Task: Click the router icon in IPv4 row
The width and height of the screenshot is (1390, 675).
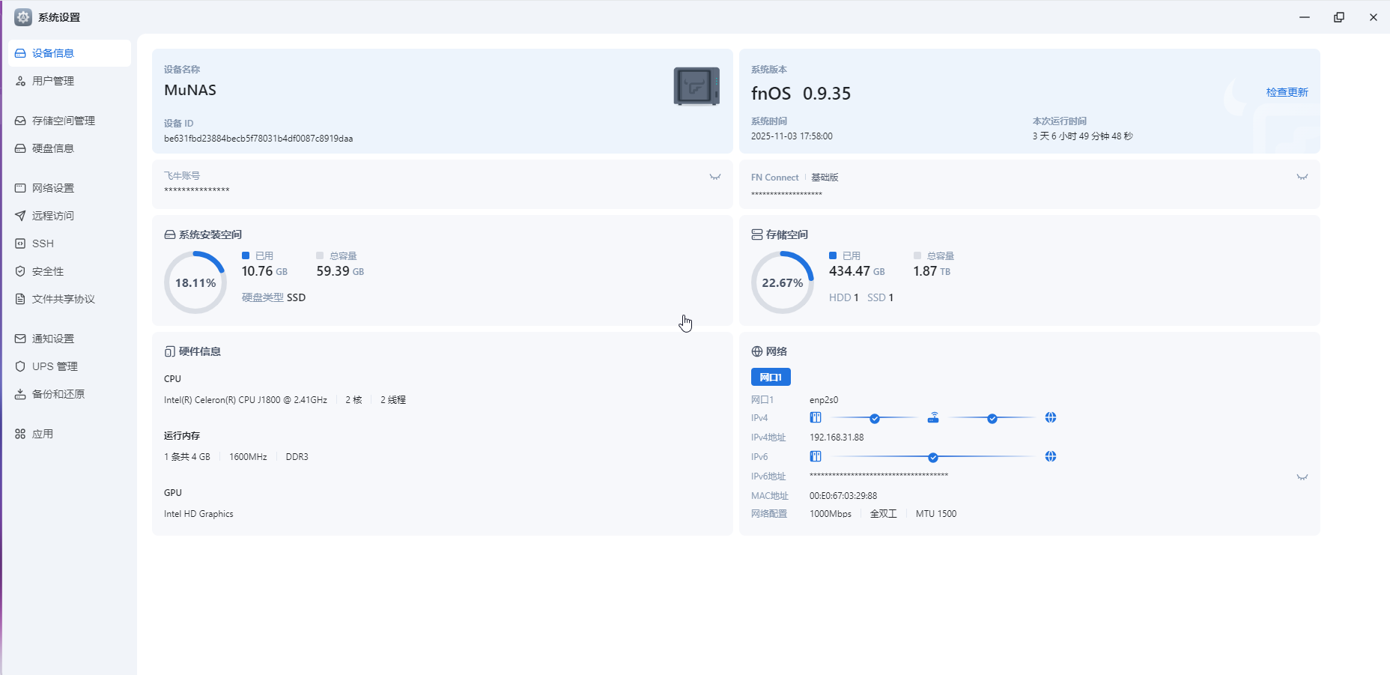Action: [x=933, y=418]
